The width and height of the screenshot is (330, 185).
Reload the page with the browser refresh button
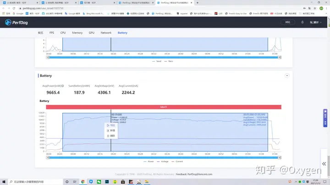[14, 8]
